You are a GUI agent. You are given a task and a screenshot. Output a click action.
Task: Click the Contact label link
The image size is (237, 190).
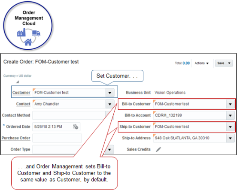[23, 104]
